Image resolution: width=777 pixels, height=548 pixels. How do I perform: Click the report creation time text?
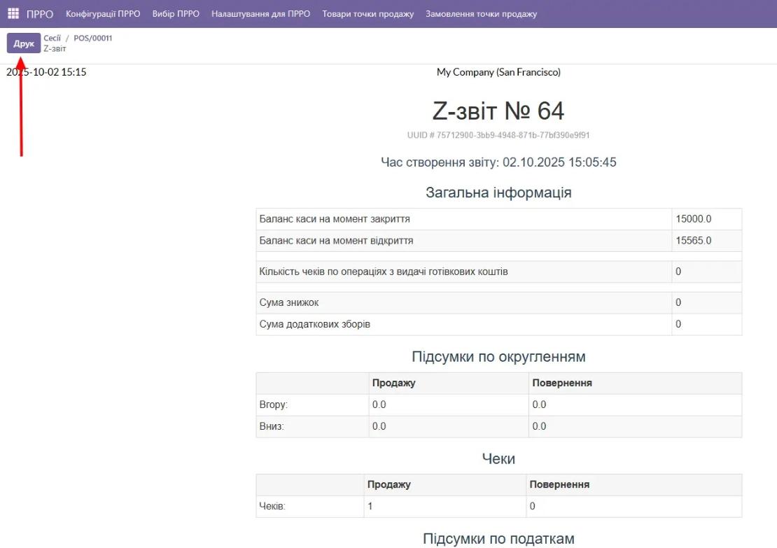coord(499,162)
